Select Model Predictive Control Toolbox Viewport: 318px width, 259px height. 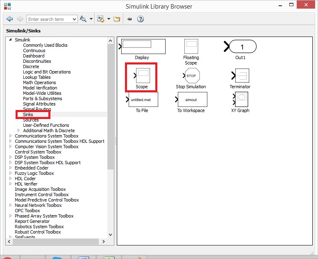47,200
